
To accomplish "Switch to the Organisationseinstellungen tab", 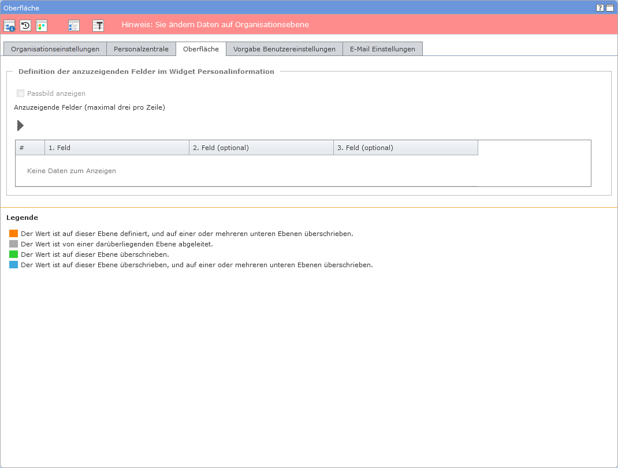I will pos(55,49).
